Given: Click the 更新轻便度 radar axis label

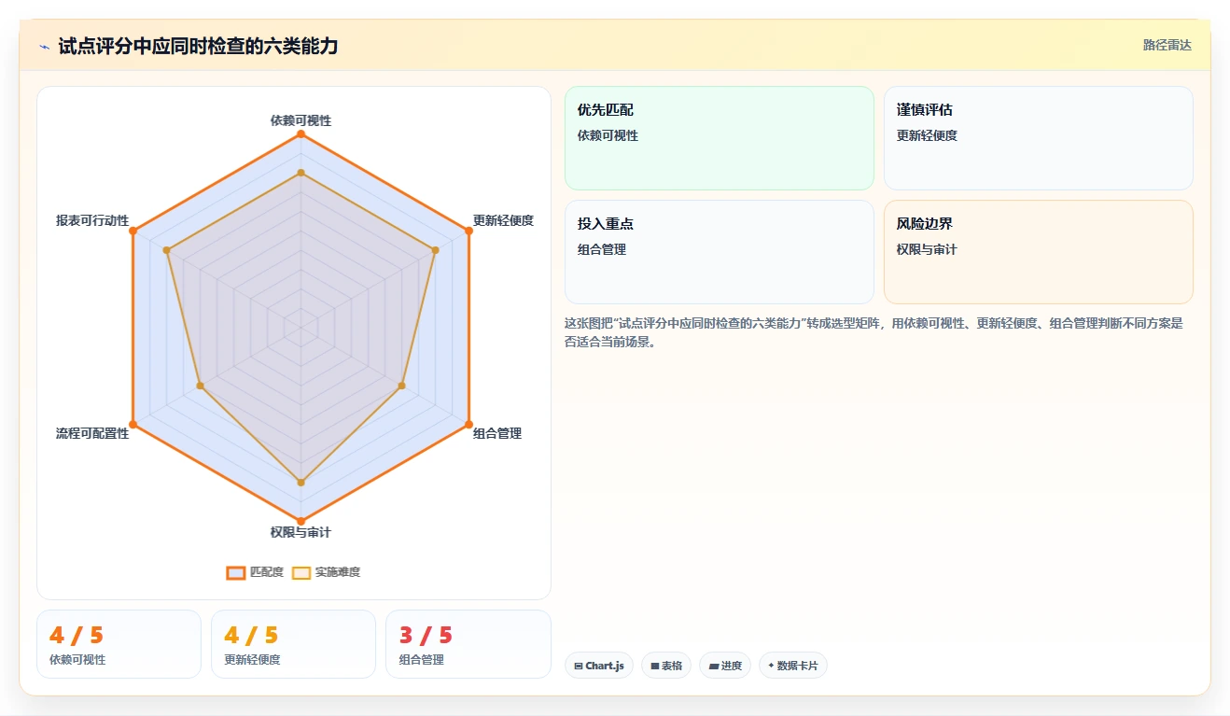Looking at the screenshot, I should [503, 220].
